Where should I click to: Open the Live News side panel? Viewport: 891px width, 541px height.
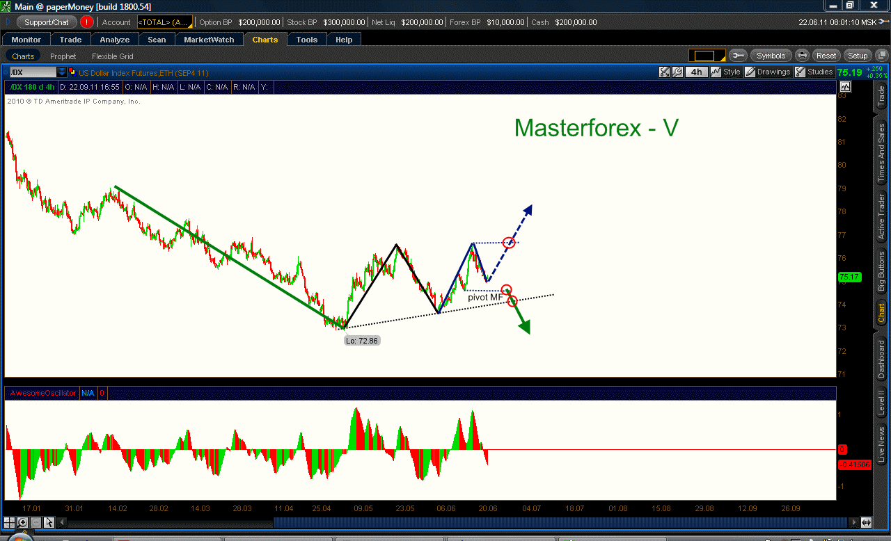881,445
